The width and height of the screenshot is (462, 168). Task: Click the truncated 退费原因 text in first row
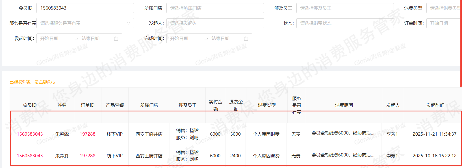(343, 133)
